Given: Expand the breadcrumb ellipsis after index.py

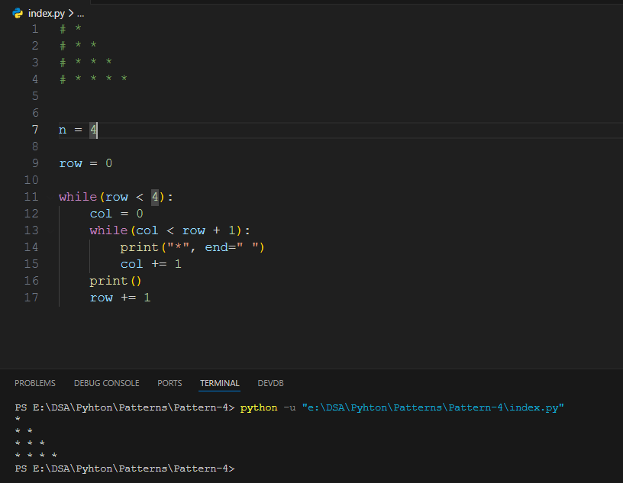Looking at the screenshot, I should [80, 14].
